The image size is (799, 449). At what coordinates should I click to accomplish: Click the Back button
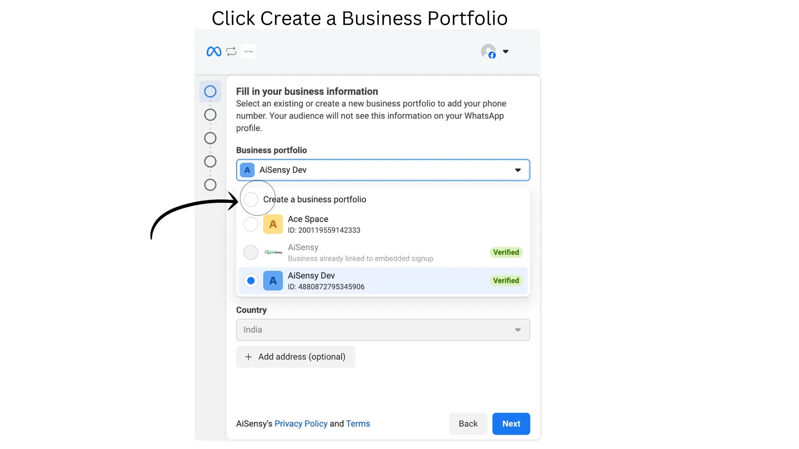(x=468, y=423)
